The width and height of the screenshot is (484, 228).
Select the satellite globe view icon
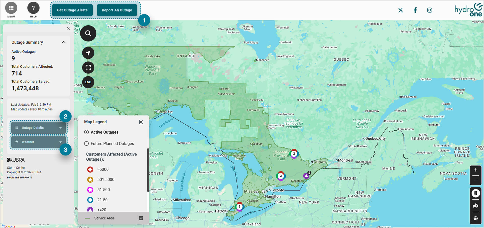click(475, 218)
